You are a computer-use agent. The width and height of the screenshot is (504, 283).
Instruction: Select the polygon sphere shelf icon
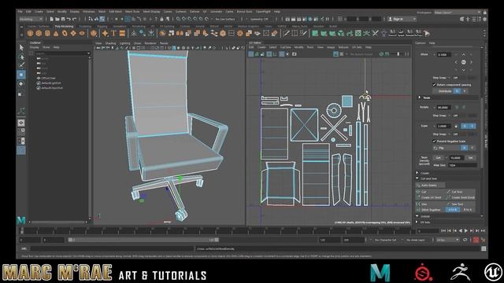coord(30,33)
